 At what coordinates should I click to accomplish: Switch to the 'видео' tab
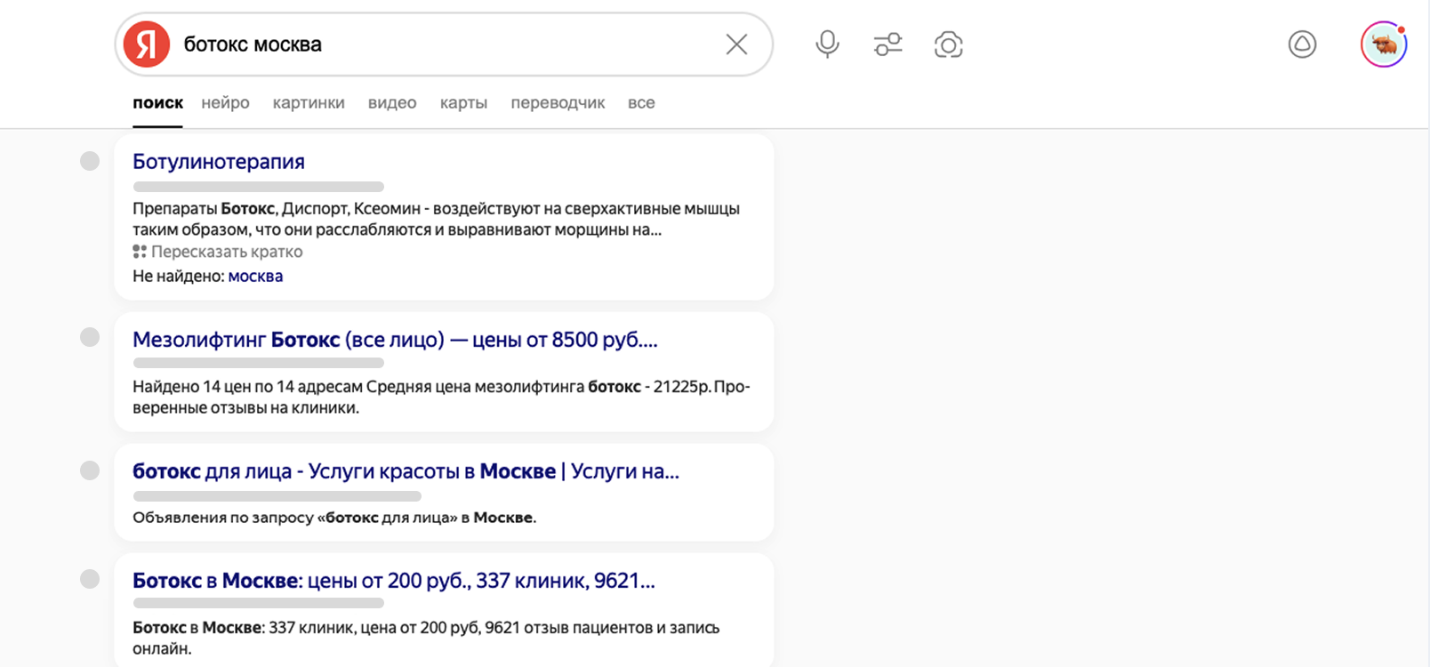click(x=392, y=103)
